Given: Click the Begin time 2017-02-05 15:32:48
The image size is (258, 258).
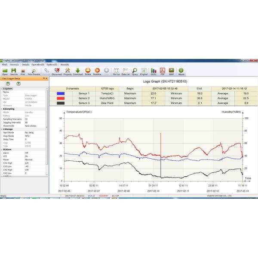Looking at the screenshot, I should click(x=165, y=89).
